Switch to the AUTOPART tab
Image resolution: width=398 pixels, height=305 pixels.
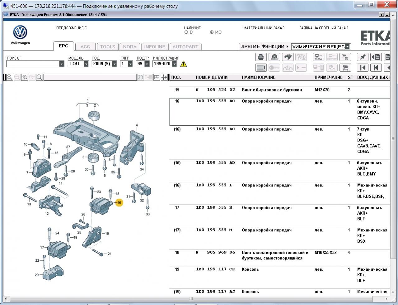[x=185, y=47]
